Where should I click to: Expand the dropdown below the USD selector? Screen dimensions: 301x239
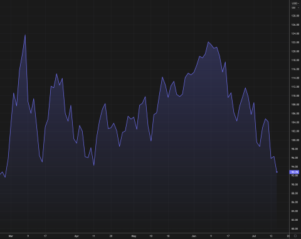coord(295,8)
